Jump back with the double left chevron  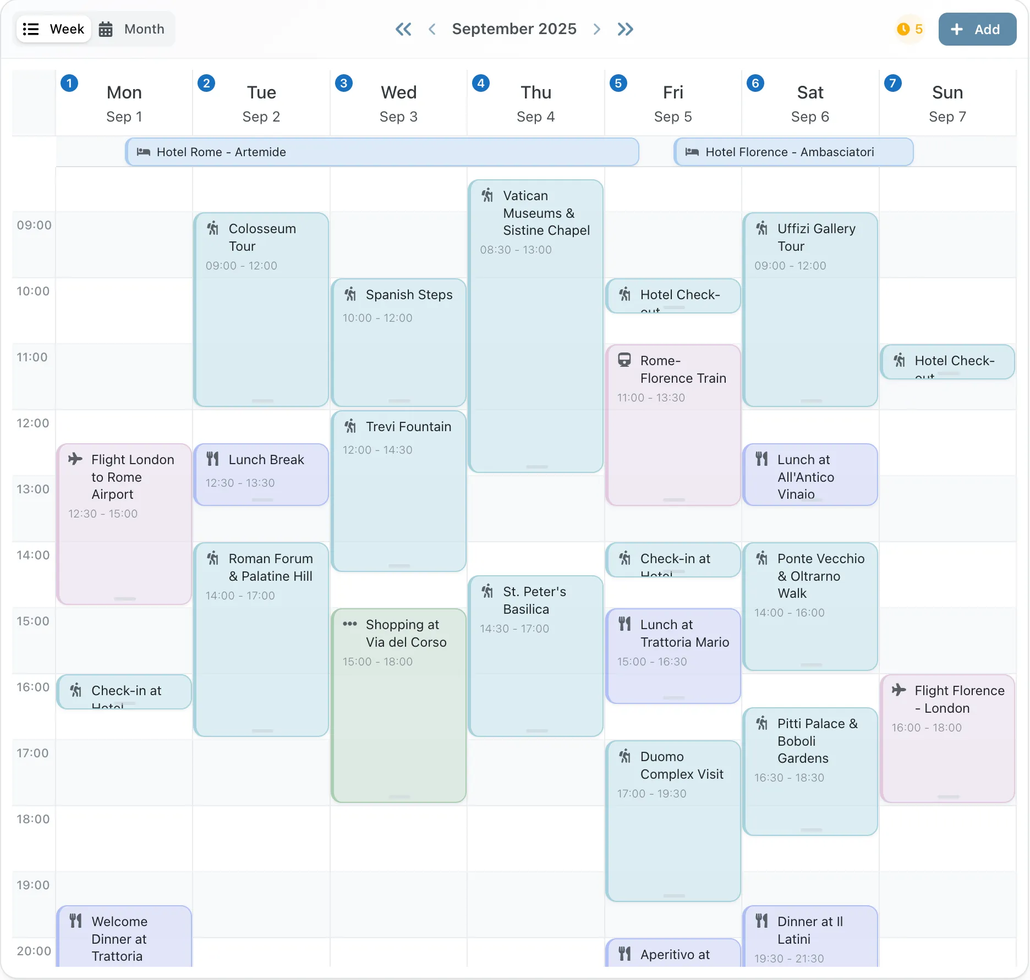tap(403, 29)
